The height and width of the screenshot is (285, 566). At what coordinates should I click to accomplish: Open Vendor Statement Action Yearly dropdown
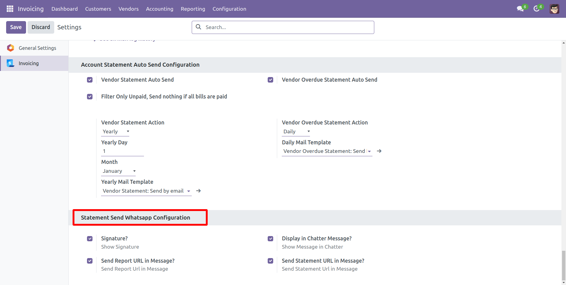pos(115,132)
